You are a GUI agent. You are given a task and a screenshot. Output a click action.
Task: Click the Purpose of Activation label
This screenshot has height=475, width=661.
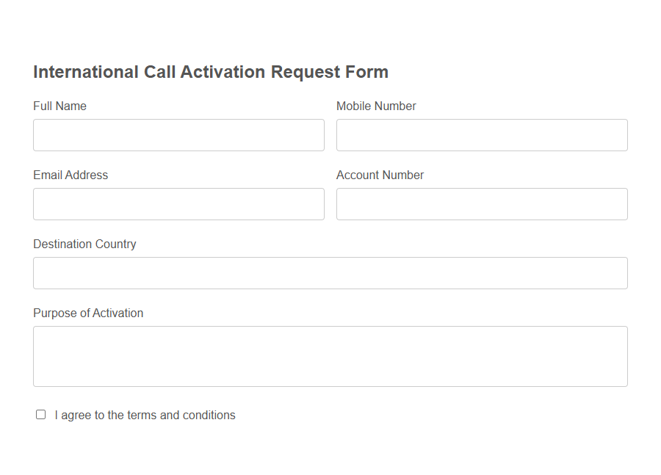pos(87,313)
